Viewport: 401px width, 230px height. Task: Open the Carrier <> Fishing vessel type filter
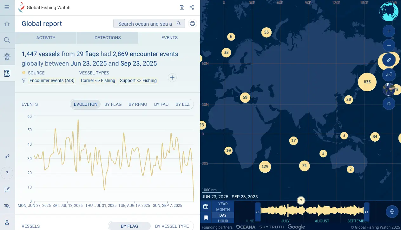point(98,80)
